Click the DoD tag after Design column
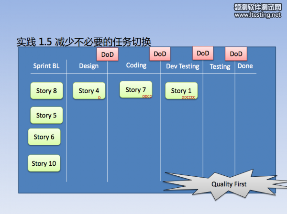 108,54
